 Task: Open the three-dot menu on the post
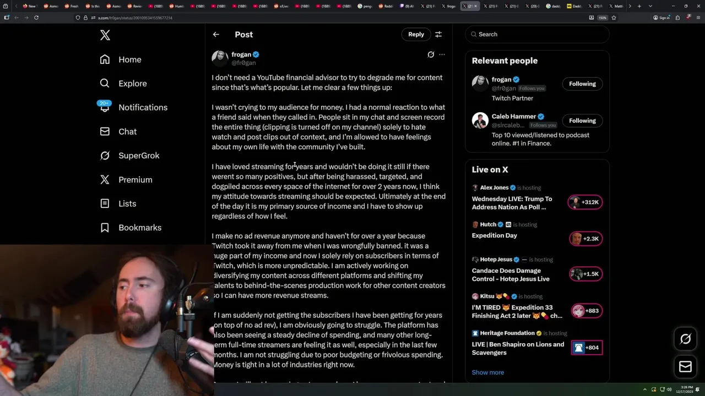[x=442, y=54]
